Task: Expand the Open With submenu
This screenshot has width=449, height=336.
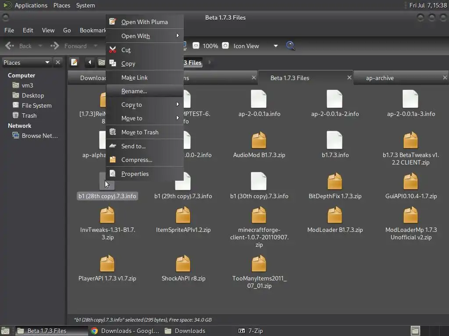Action: [x=145, y=36]
